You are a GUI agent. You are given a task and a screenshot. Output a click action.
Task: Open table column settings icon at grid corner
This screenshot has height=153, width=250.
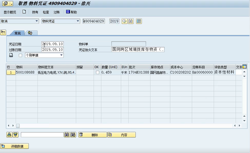[x=244, y=67]
